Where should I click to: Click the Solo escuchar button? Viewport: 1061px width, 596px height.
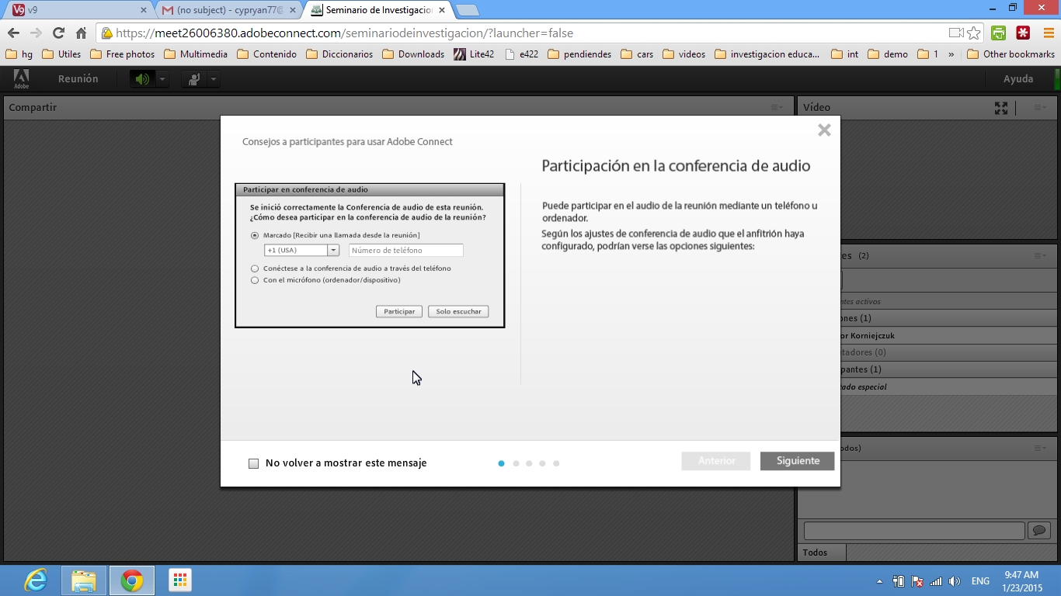tap(458, 311)
